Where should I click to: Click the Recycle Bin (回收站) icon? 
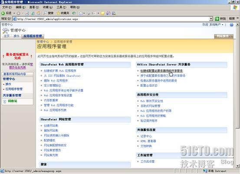pyautogui.click(x=5, y=101)
